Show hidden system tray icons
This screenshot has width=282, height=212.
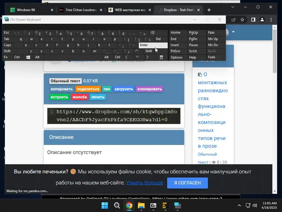239,205
